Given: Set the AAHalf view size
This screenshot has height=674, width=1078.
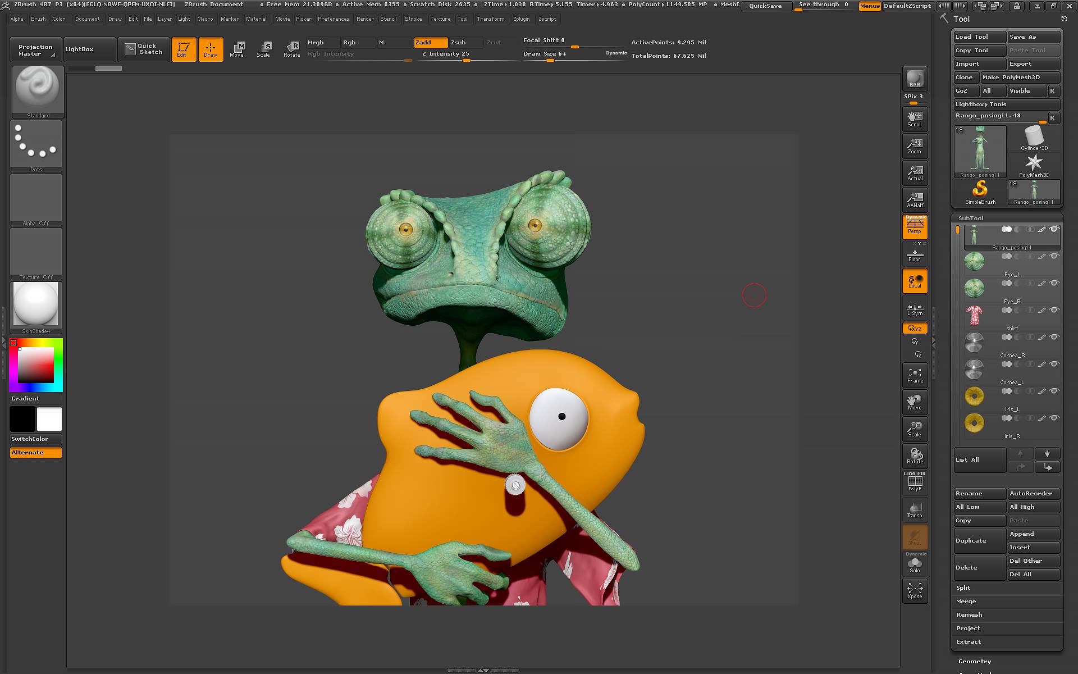Looking at the screenshot, I should [x=915, y=200].
